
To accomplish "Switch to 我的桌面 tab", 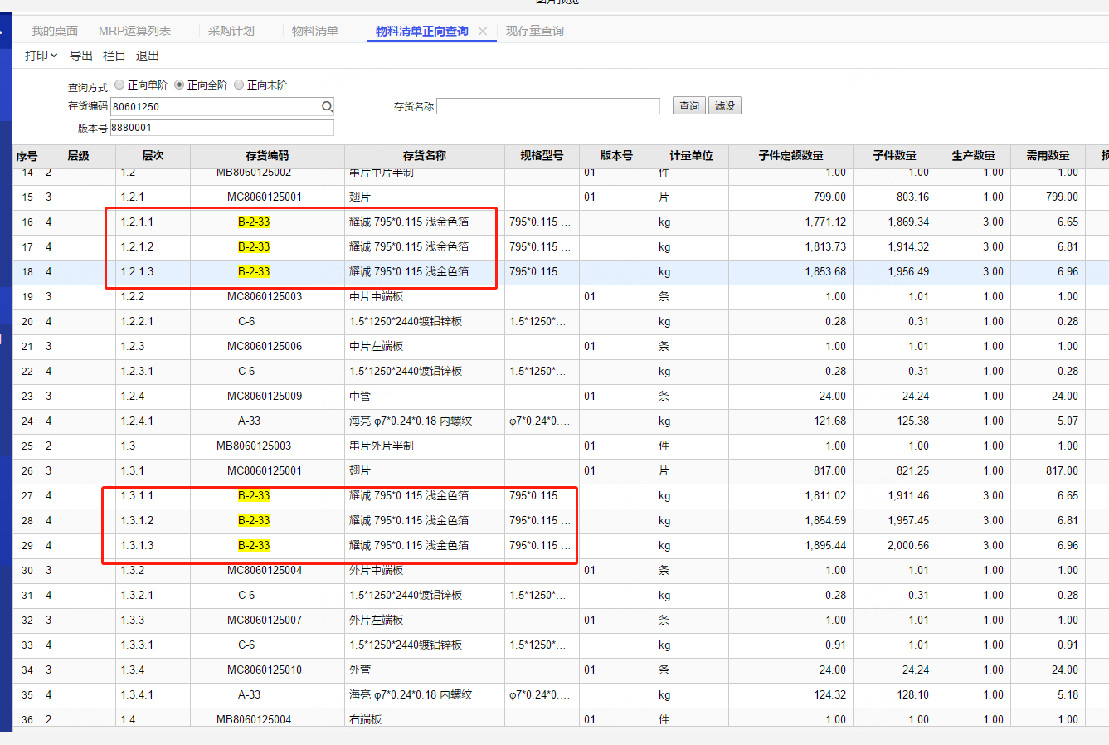I will 55,31.
